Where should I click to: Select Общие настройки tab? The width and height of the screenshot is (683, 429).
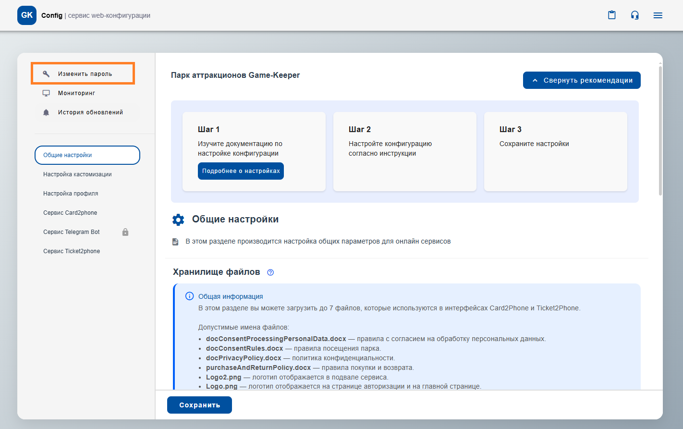tap(87, 155)
